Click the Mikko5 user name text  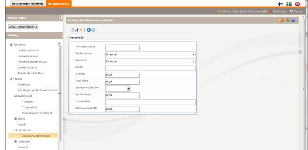tap(244, 11)
